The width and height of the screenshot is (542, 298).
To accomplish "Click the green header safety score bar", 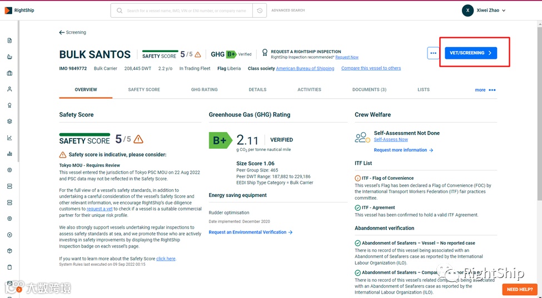I will point(160,51).
